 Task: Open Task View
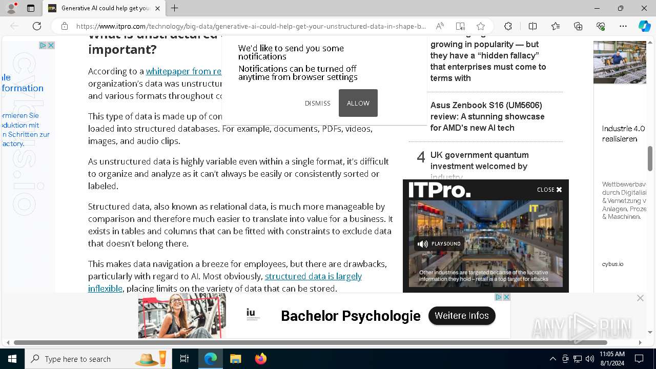point(184,359)
